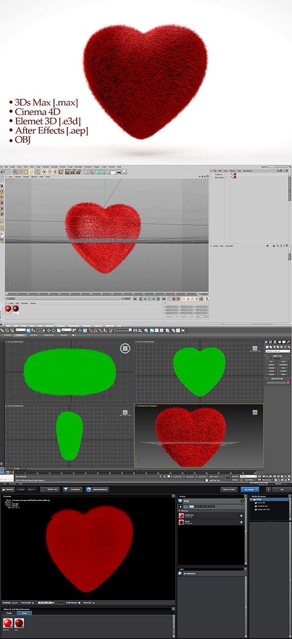This screenshot has width=292, height=639.
Task: Click the Sphere primitive button
Action: tap(271, 365)
